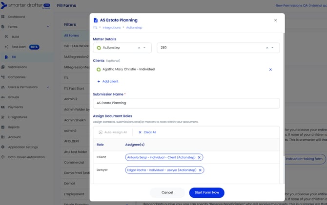
Task: Click the Cancel button
Action: pos(167,192)
